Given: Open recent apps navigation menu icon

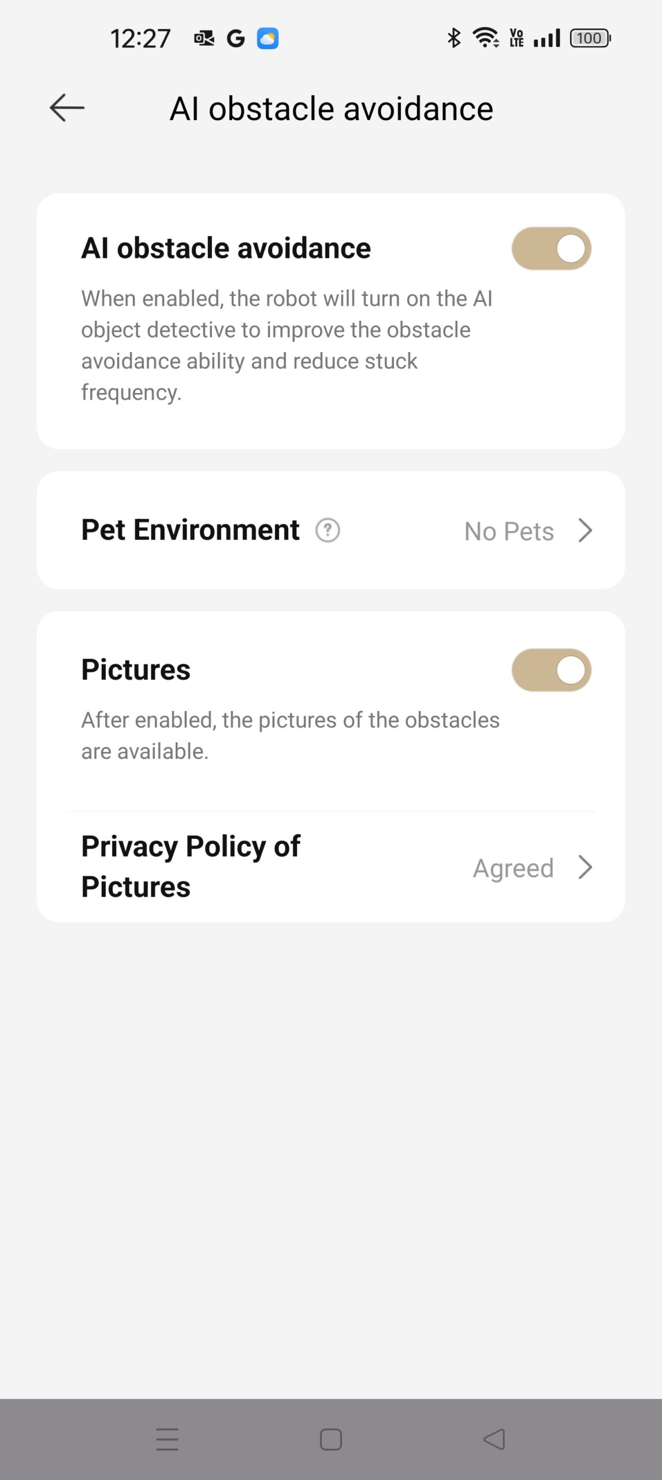Looking at the screenshot, I should tap(167, 1439).
